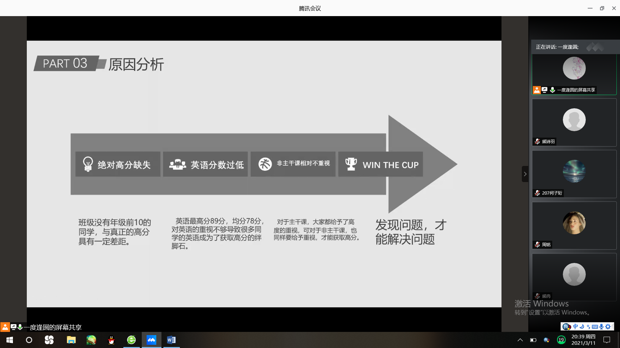Viewport: 620px width, 348px height.
Task: Open the Windows notification center
Action: tap(607, 340)
